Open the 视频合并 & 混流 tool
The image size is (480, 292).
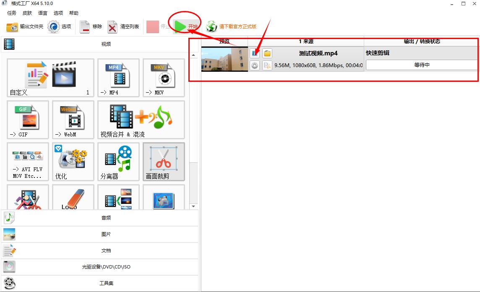[x=141, y=120]
